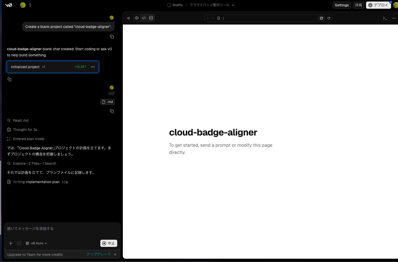Screen dimensions: 398x262
Task: Click the デプロイ deploy button
Action: click(x=378, y=5)
